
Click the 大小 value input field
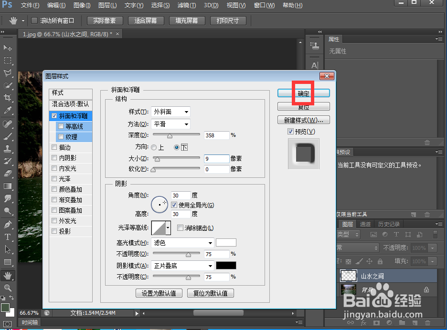pos(217,159)
